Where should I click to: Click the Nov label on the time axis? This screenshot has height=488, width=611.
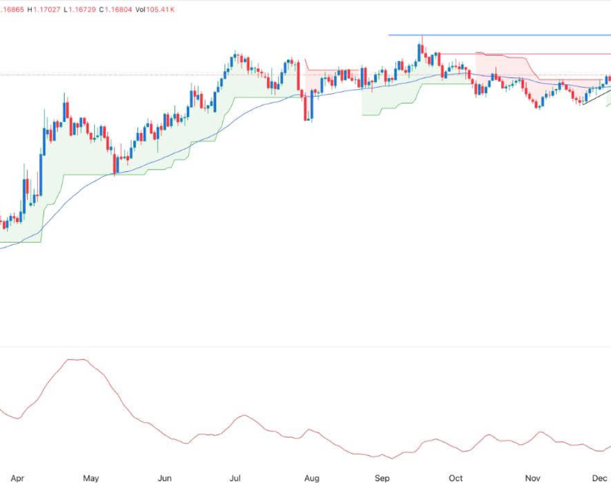[x=533, y=478]
